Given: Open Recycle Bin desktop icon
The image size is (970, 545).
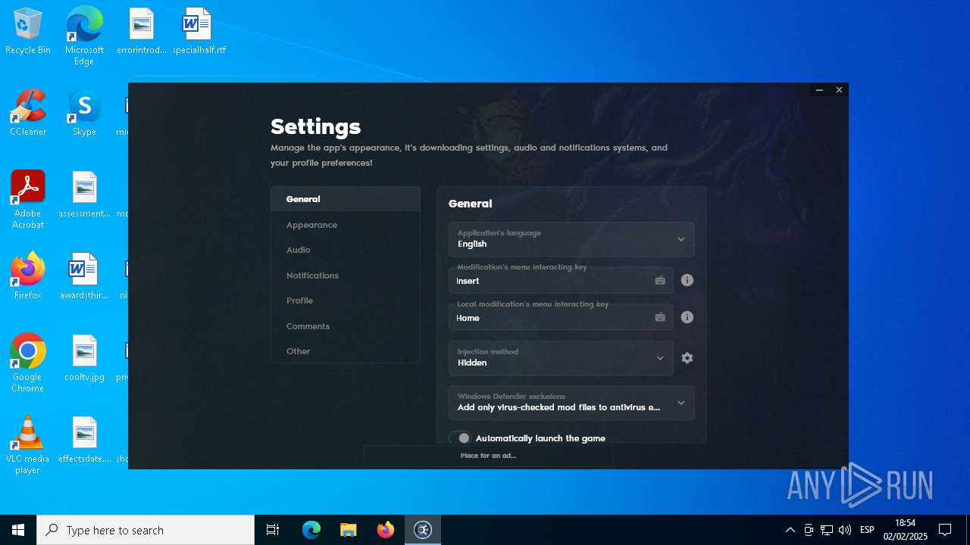Looking at the screenshot, I should coord(28,32).
